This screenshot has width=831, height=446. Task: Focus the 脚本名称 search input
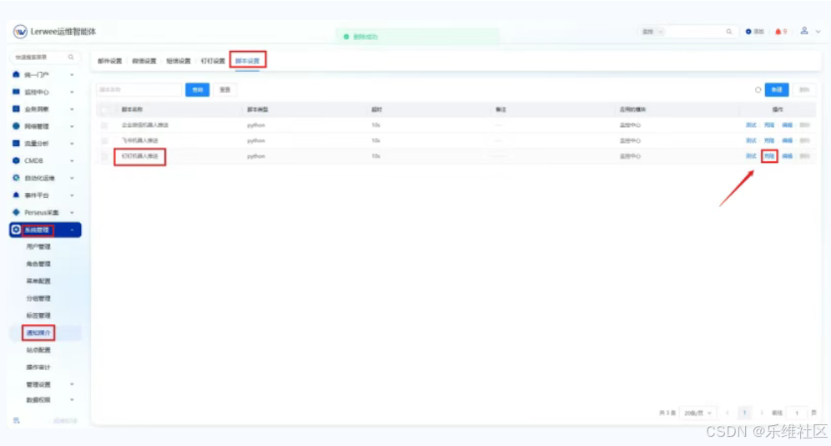coord(138,89)
